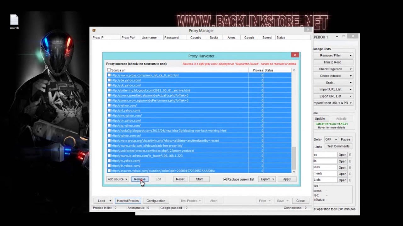Select the th.yahoo.com source row
The height and width of the screenshot is (226, 403).
pos(199,166)
